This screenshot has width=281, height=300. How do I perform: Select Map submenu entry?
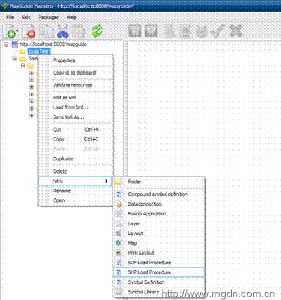pyautogui.click(x=159, y=243)
